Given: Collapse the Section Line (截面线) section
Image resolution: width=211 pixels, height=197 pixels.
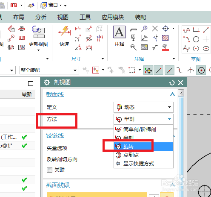Looking at the screenshot, I should pos(172,94).
